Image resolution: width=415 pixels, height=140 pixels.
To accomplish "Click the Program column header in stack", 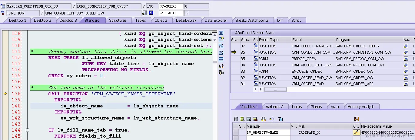I will pos(369,40).
